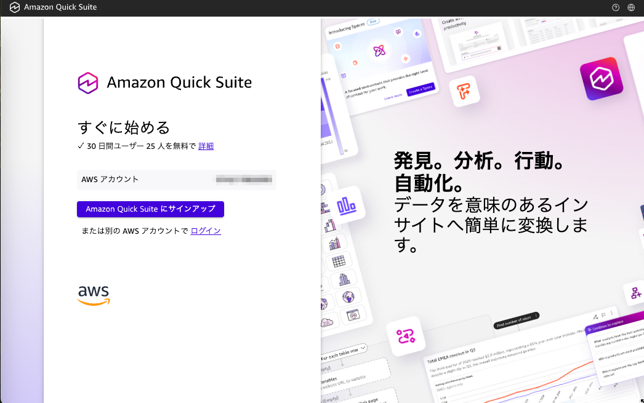The height and width of the screenshot is (403, 644).
Task: Click the Amazon Quick Suite header logo
Action: click(15, 7)
